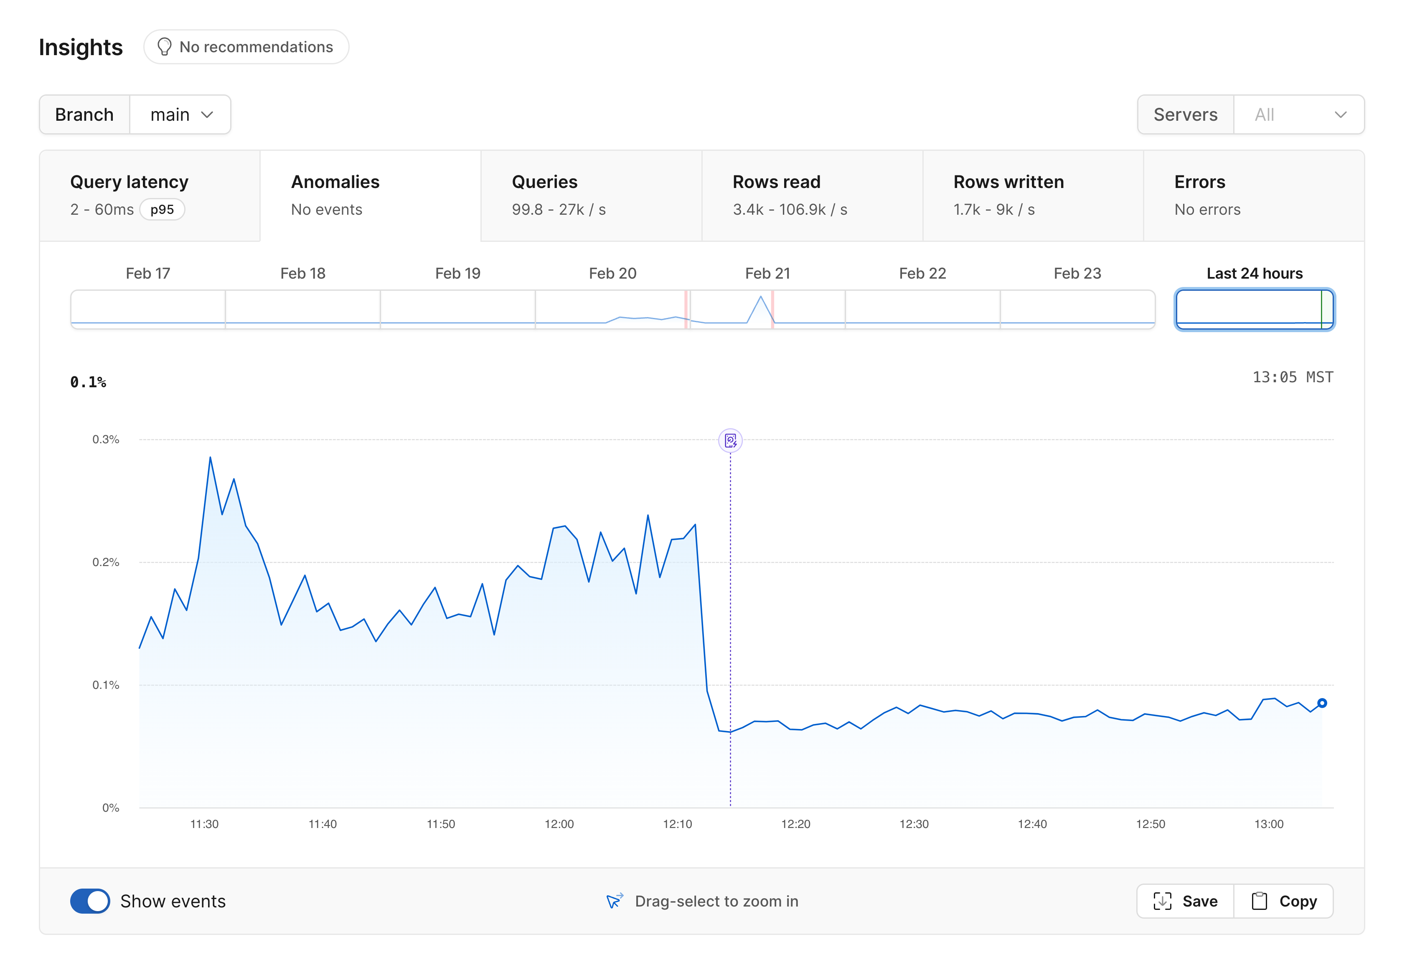Screen dimensions: 1402x955
Task: Select the Last 24 hours timeline range
Action: 1254,309
